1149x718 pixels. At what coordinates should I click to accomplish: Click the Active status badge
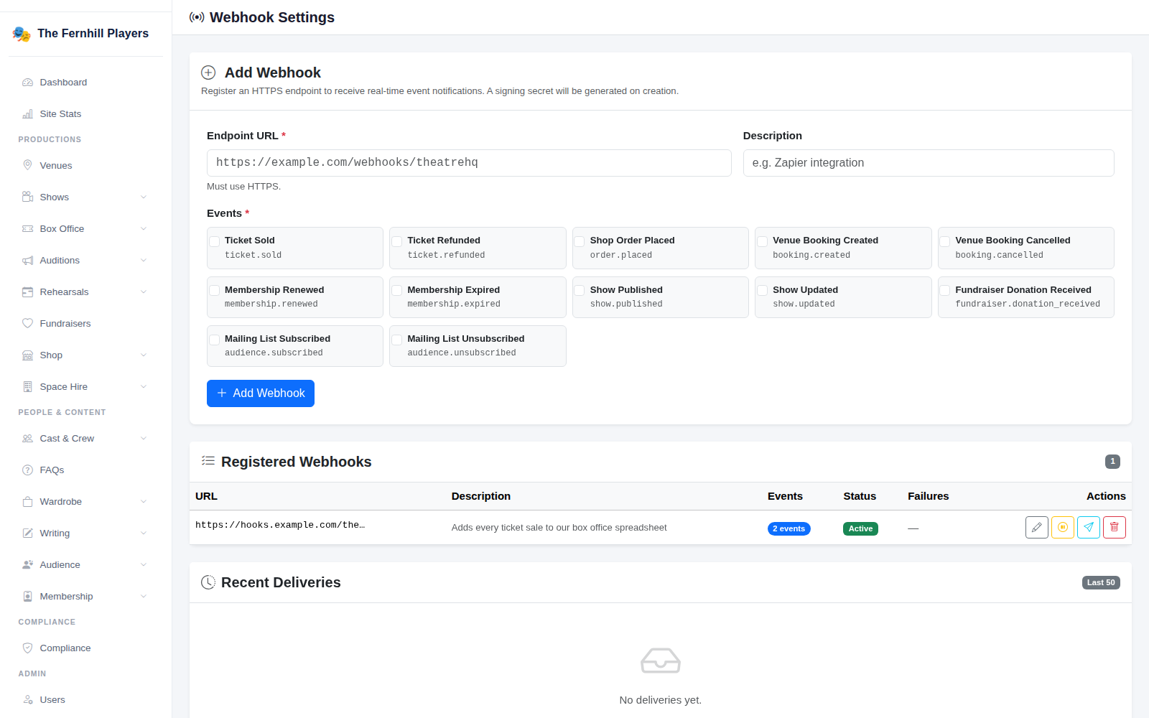[x=860, y=528]
